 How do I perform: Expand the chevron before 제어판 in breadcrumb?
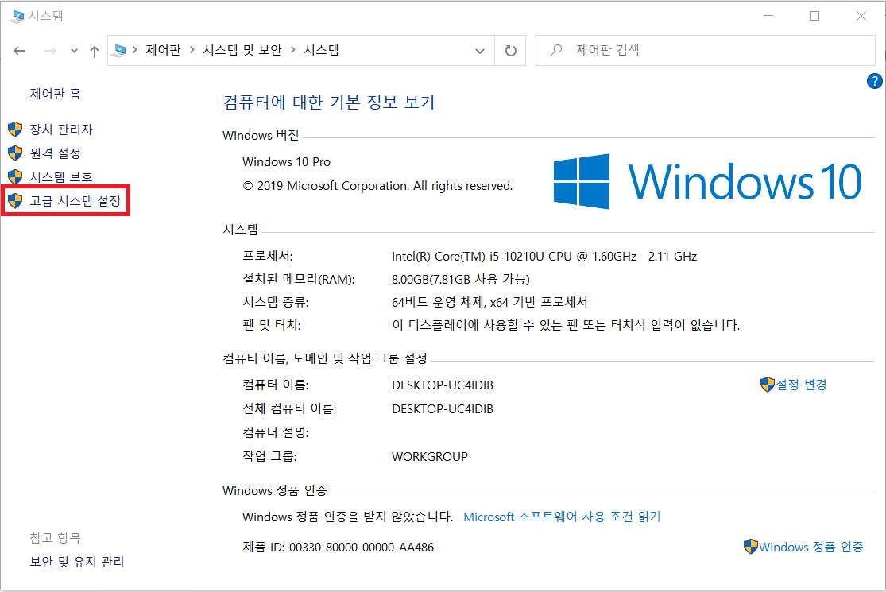(x=135, y=50)
